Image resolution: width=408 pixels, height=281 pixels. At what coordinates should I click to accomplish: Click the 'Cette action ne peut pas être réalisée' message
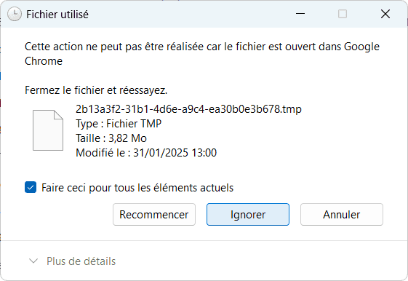click(x=202, y=54)
